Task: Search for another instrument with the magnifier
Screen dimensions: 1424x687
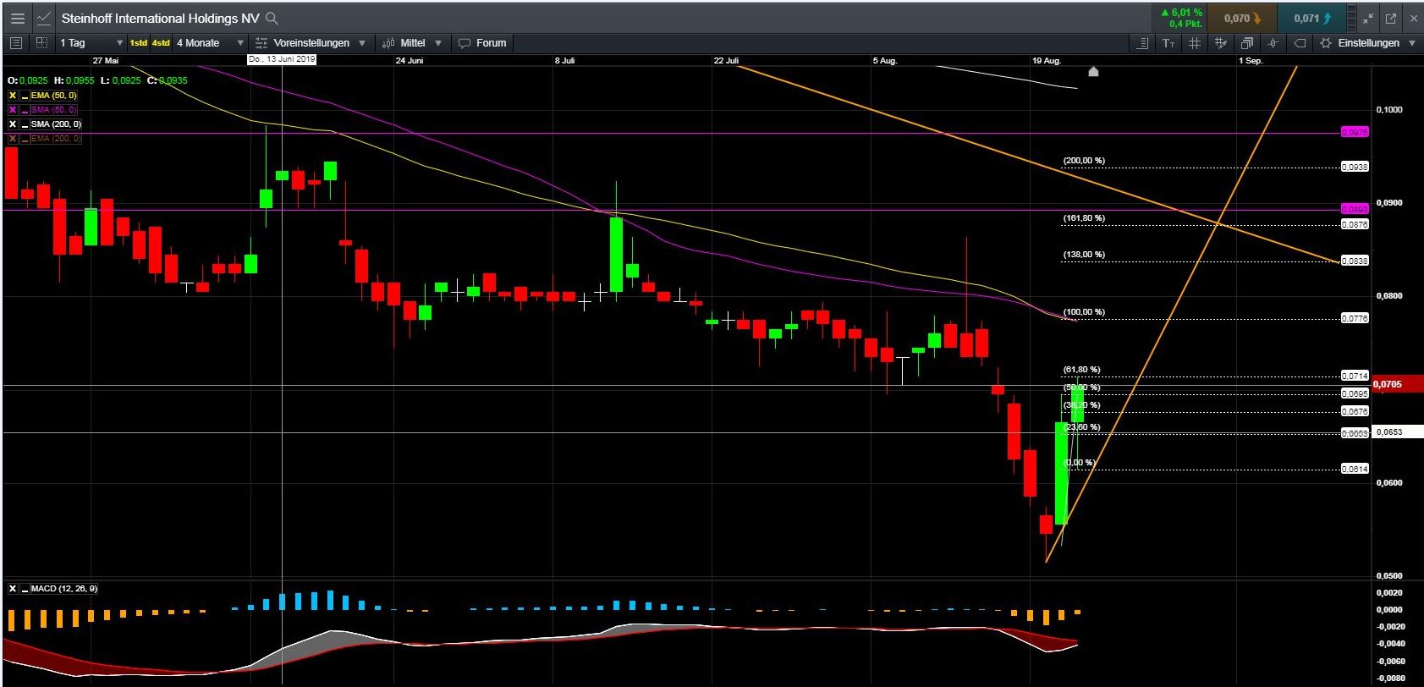Action: 272,18
